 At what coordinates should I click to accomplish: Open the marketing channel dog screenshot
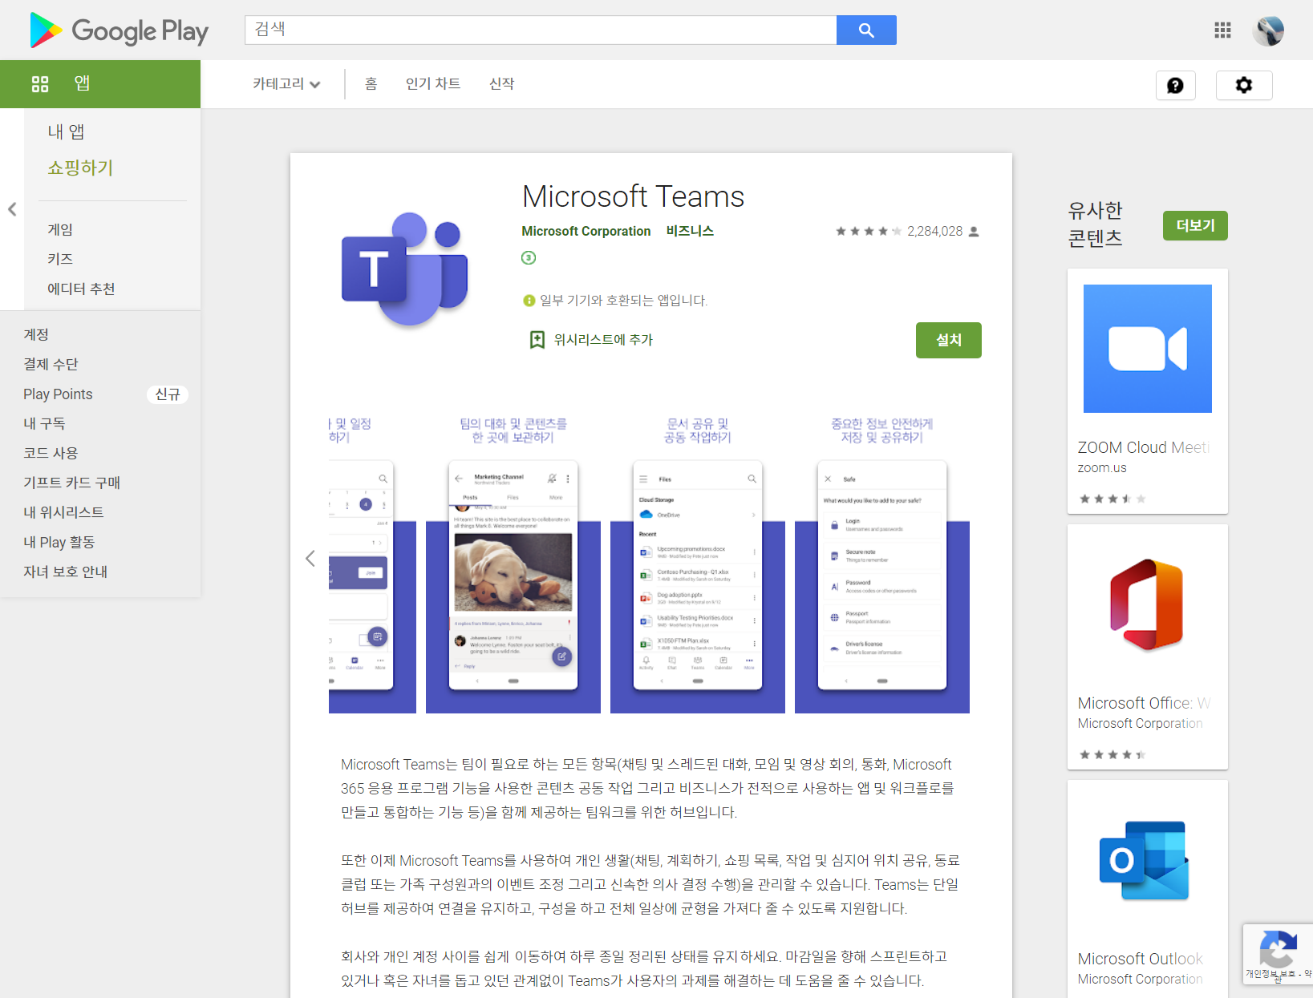(513, 564)
